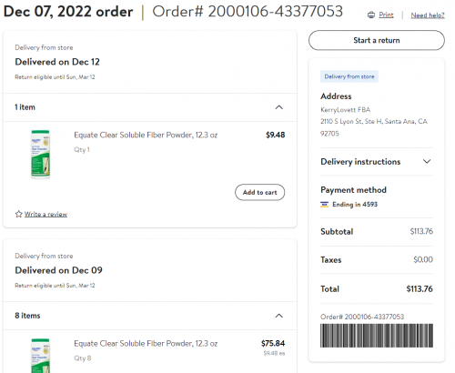Click the Delivered on Dec 09 heading
The image size is (455, 373).
pyautogui.click(x=58, y=270)
